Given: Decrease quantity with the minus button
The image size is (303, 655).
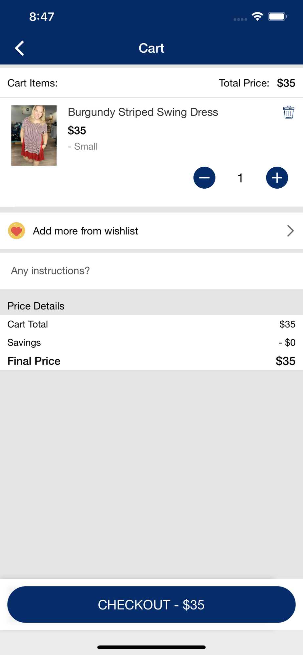Looking at the screenshot, I should 204,178.
